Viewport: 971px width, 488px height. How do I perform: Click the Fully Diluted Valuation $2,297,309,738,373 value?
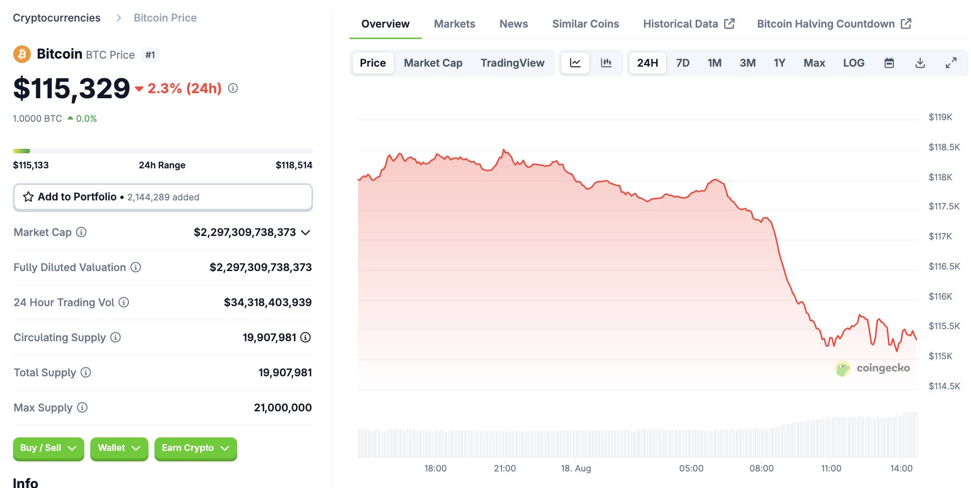point(261,267)
